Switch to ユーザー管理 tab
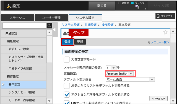The image size is (177, 104). (x=51, y=18)
